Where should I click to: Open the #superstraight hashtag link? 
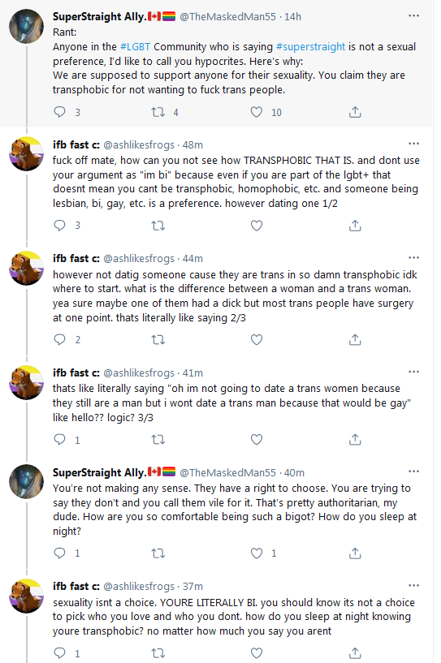tap(310, 46)
